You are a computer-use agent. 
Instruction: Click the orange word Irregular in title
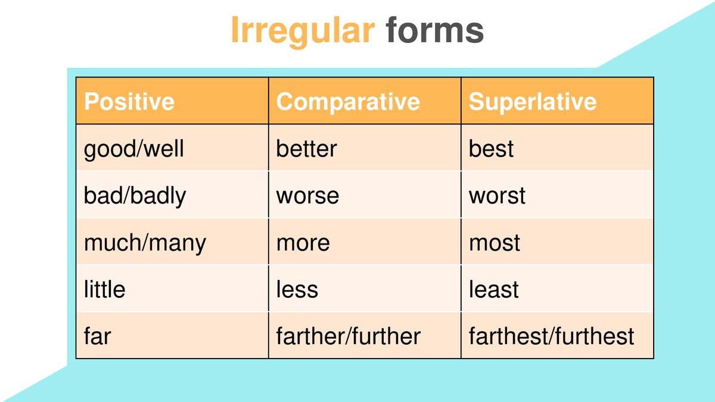302,30
